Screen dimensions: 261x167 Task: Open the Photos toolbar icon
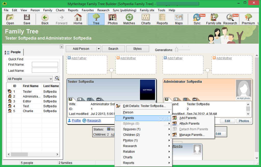pyautogui.click(x=112, y=18)
